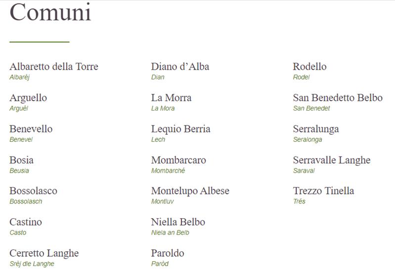This screenshot has height=274, width=395.
Task: Open the Benevello comune page
Action: tap(31, 129)
